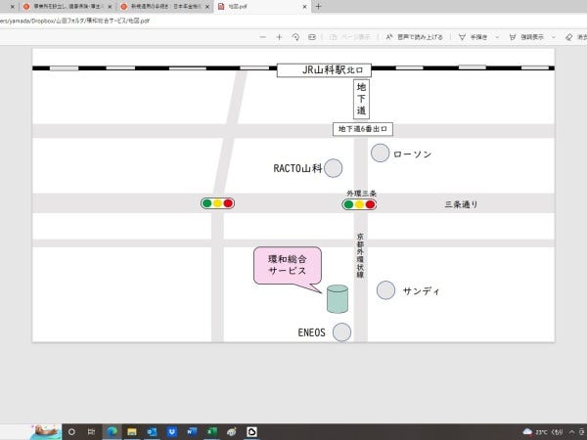Open Task View in taskbar
587x440 pixels.
pos(91,432)
